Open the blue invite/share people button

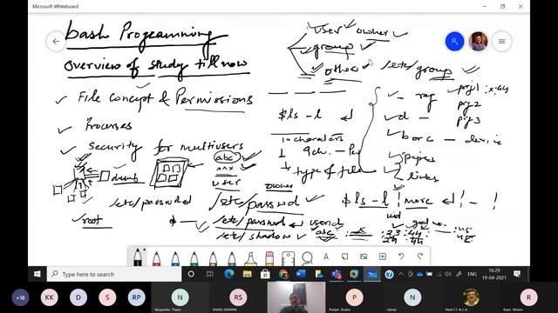454,41
